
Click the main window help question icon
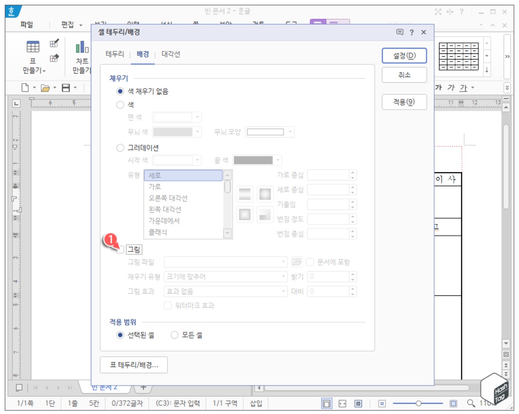461,12
